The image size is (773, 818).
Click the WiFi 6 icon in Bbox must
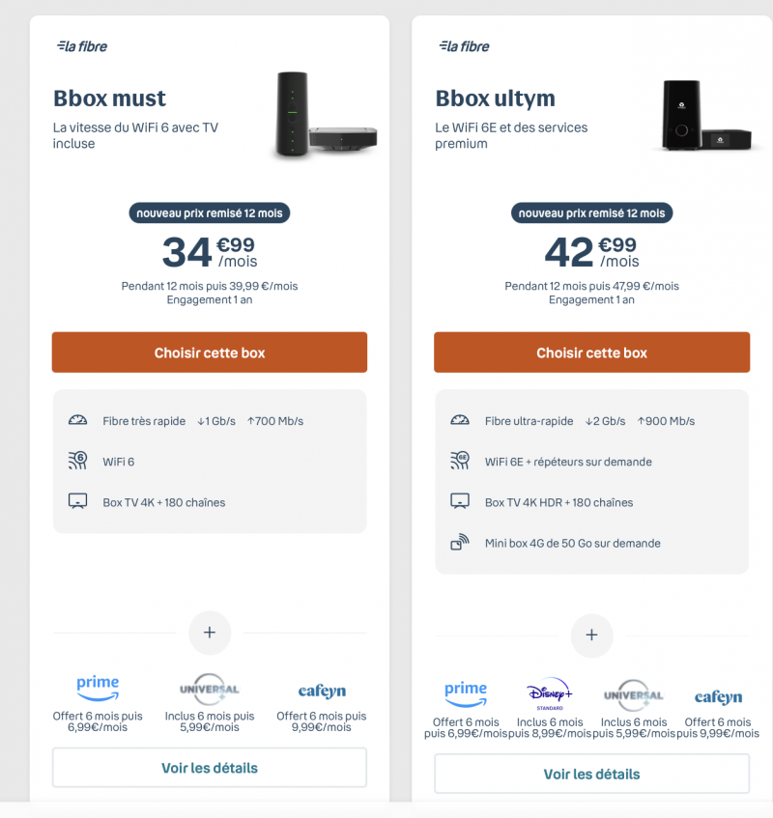point(77,462)
